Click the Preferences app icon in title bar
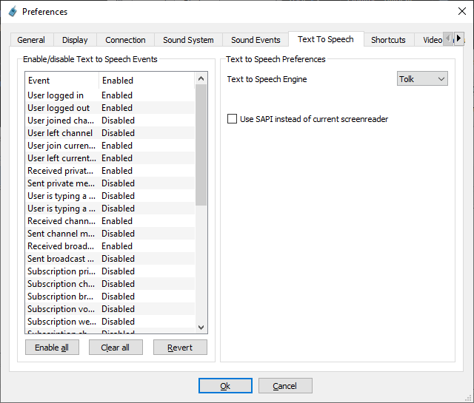The image size is (474, 403). (12, 12)
